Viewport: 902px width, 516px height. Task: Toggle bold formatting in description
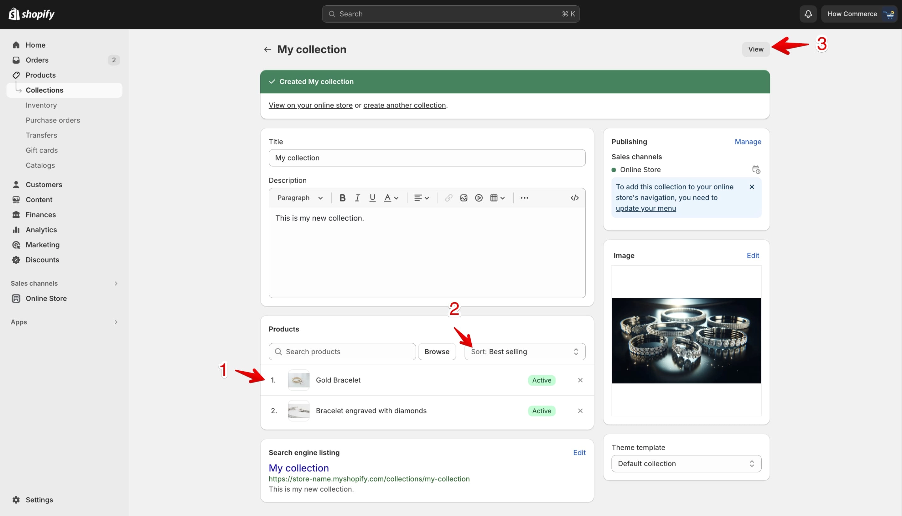coord(342,198)
